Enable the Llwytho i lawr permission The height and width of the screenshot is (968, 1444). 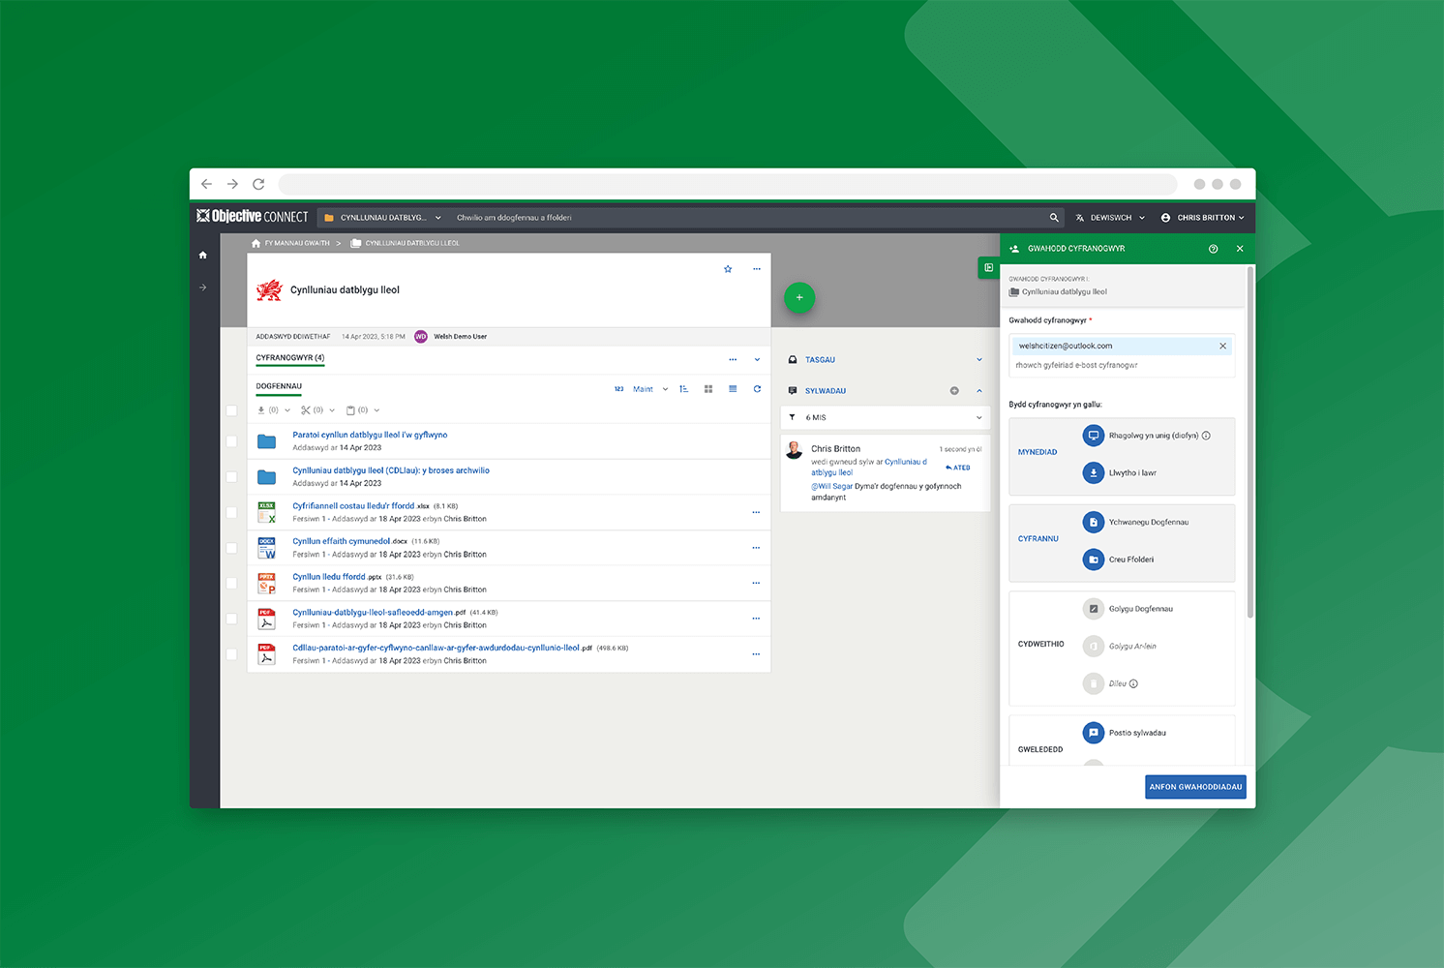click(x=1093, y=473)
